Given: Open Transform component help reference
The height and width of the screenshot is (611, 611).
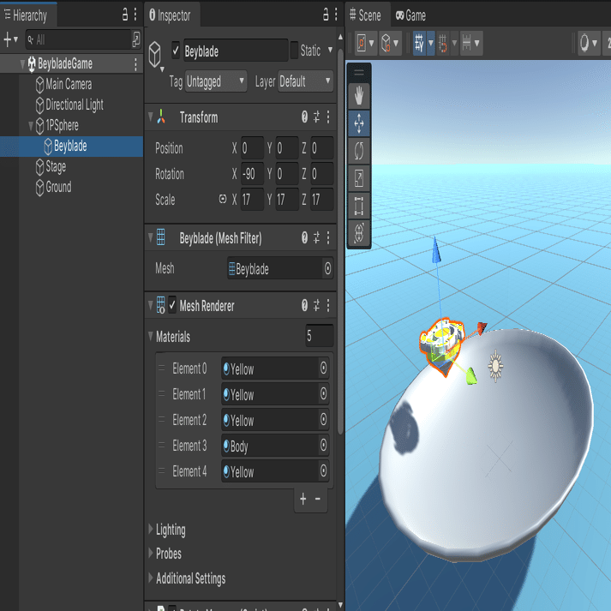Looking at the screenshot, I should click(x=304, y=117).
